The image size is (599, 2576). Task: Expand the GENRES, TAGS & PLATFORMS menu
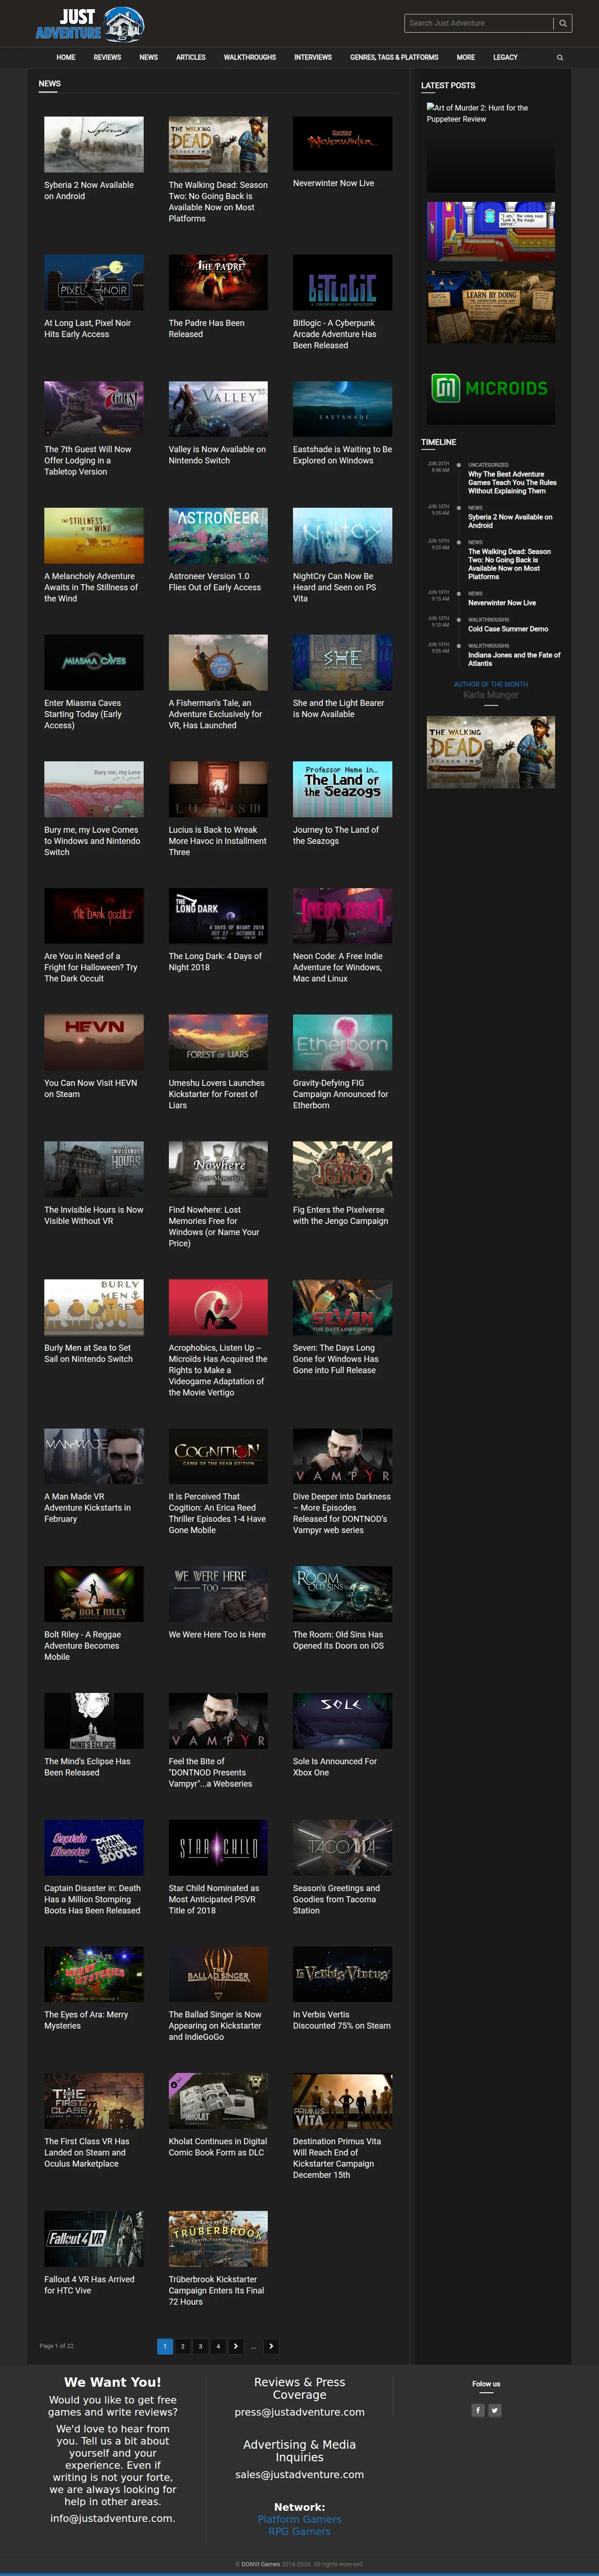tap(394, 58)
